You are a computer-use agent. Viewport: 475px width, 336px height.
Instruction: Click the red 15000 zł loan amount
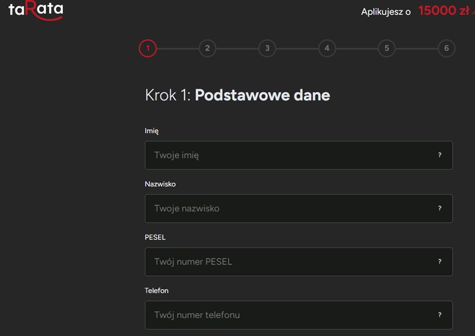coord(444,11)
